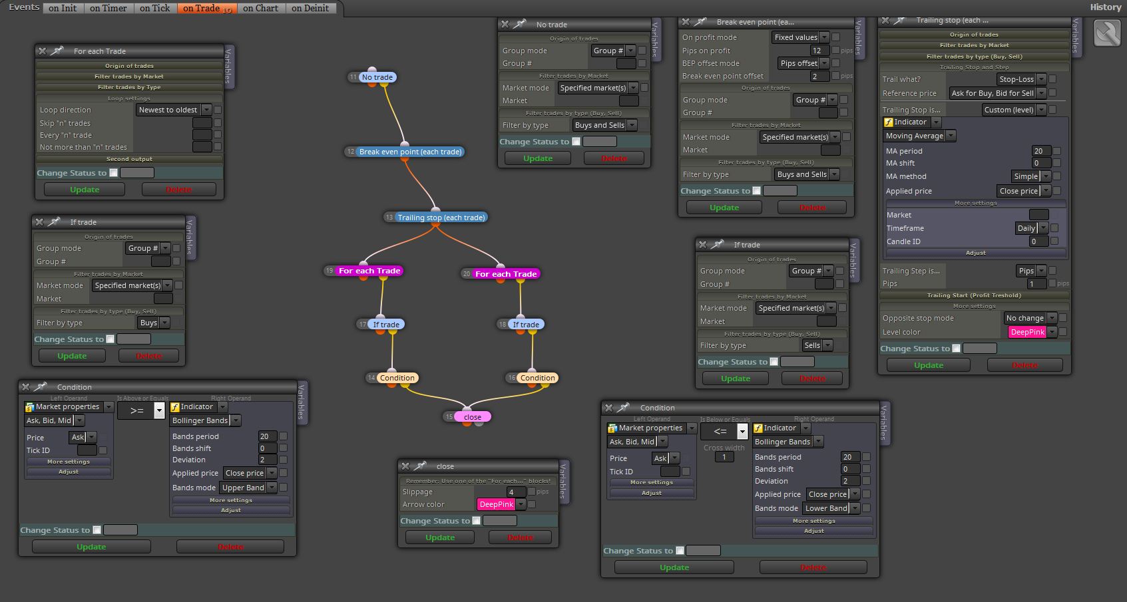Toggle Change Status checkbox in 'No trade' panel
This screenshot has width=1127, height=602.
pos(576,142)
